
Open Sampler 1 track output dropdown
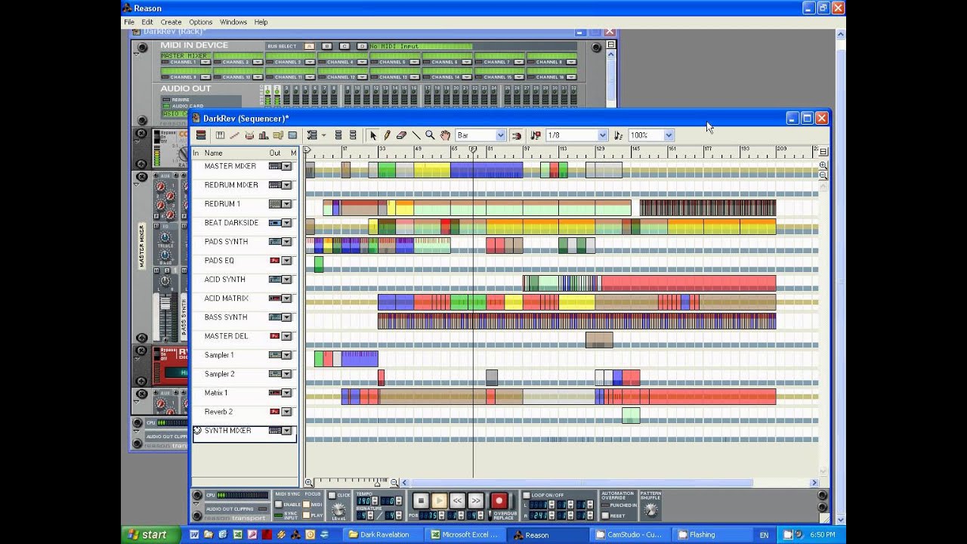(x=286, y=355)
